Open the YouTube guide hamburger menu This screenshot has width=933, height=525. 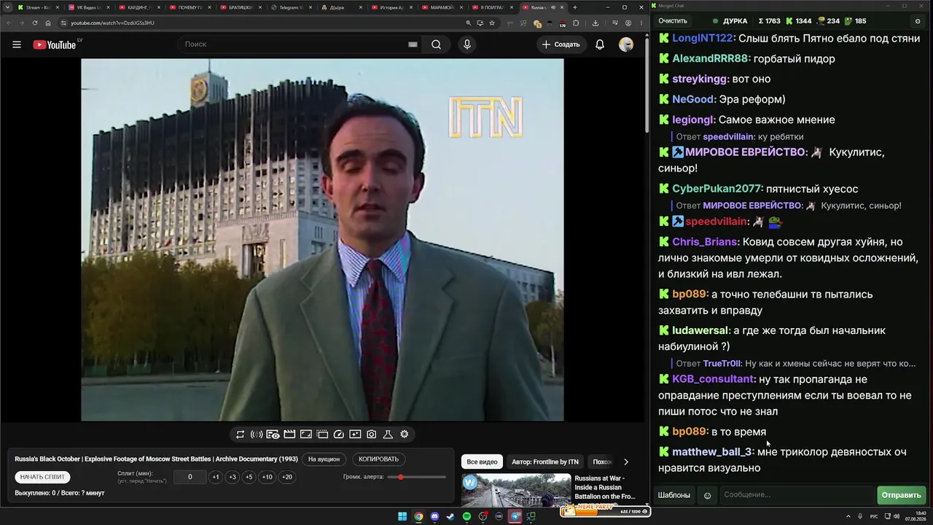(x=17, y=44)
